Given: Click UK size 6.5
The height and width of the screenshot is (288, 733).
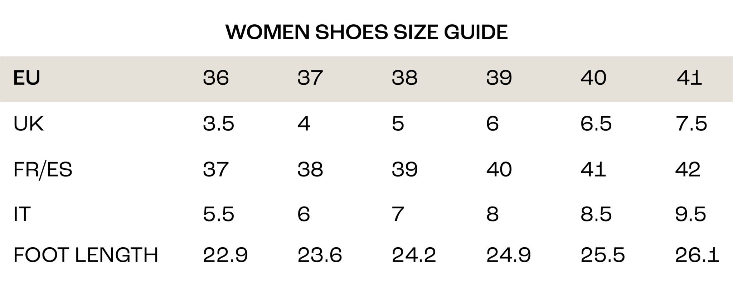Looking at the screenshot, I should pos(596,124).
